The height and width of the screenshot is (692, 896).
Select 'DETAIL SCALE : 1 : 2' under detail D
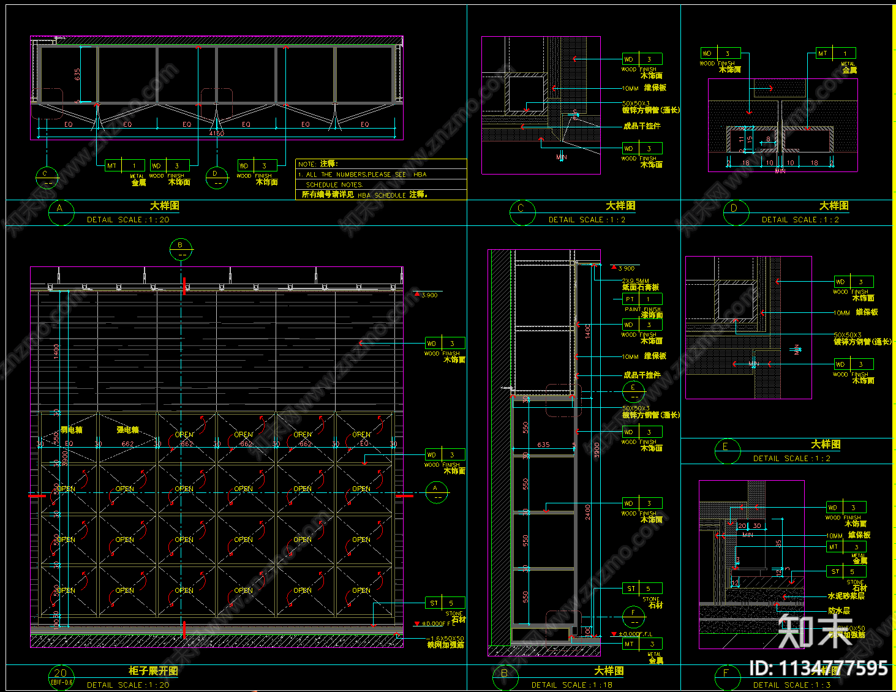click(800, 220)
